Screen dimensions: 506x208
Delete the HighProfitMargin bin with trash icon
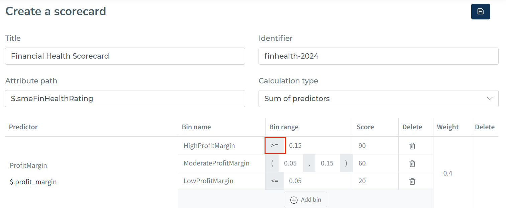(412, 146)
